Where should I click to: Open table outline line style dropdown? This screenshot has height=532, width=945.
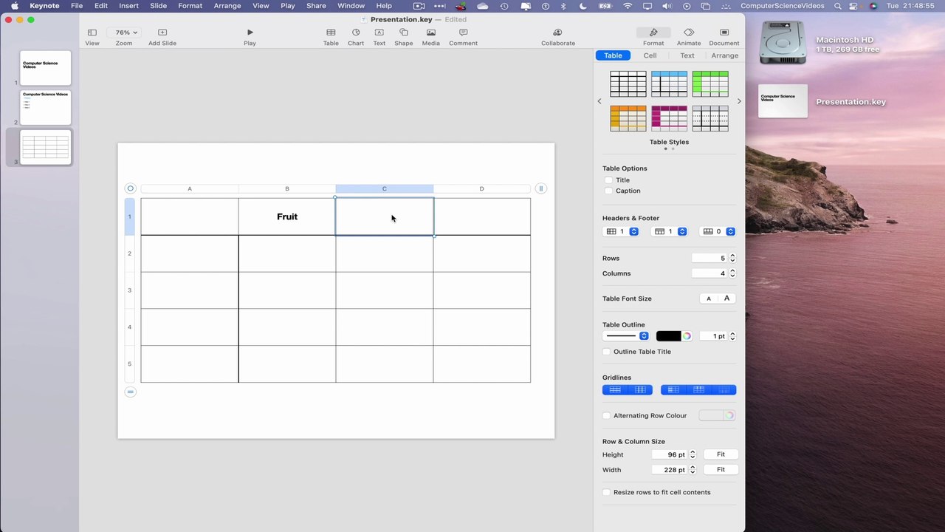pyautogui.click(x=626, y=336)
